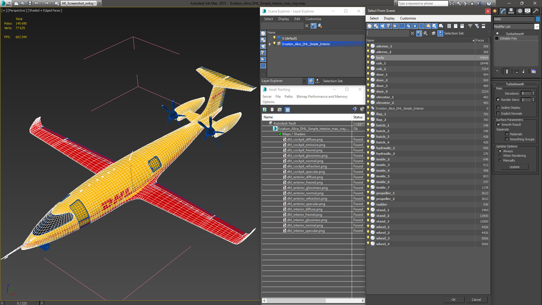Toggle Display Cameras filter in Select From Scene
The height and width of the screenshot is (305, 542).
click(389, 26)
